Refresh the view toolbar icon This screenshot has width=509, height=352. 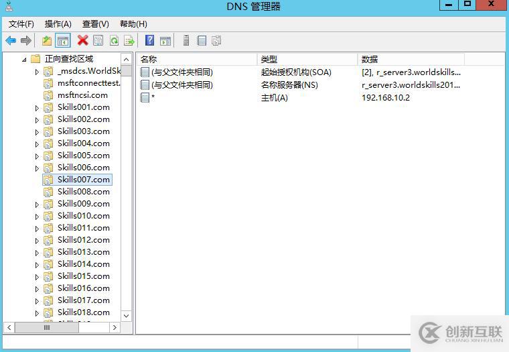(x=114, y=41)
